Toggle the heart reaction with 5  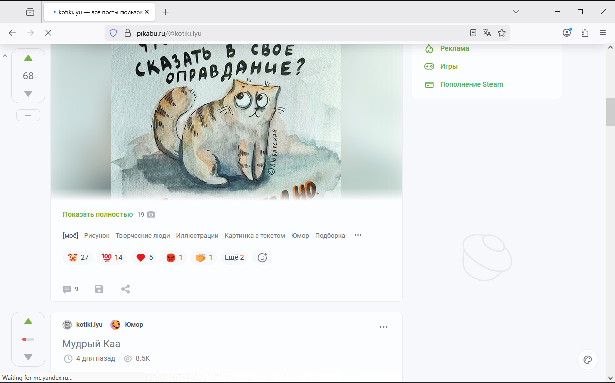pos(144,257)
